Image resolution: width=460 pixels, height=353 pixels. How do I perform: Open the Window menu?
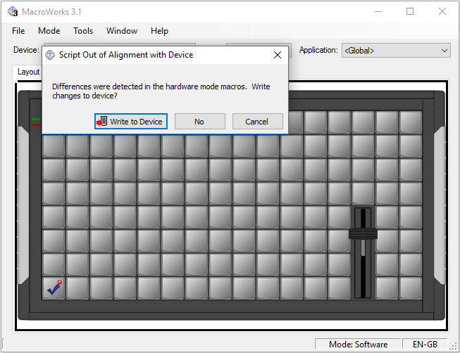(122, 31)
